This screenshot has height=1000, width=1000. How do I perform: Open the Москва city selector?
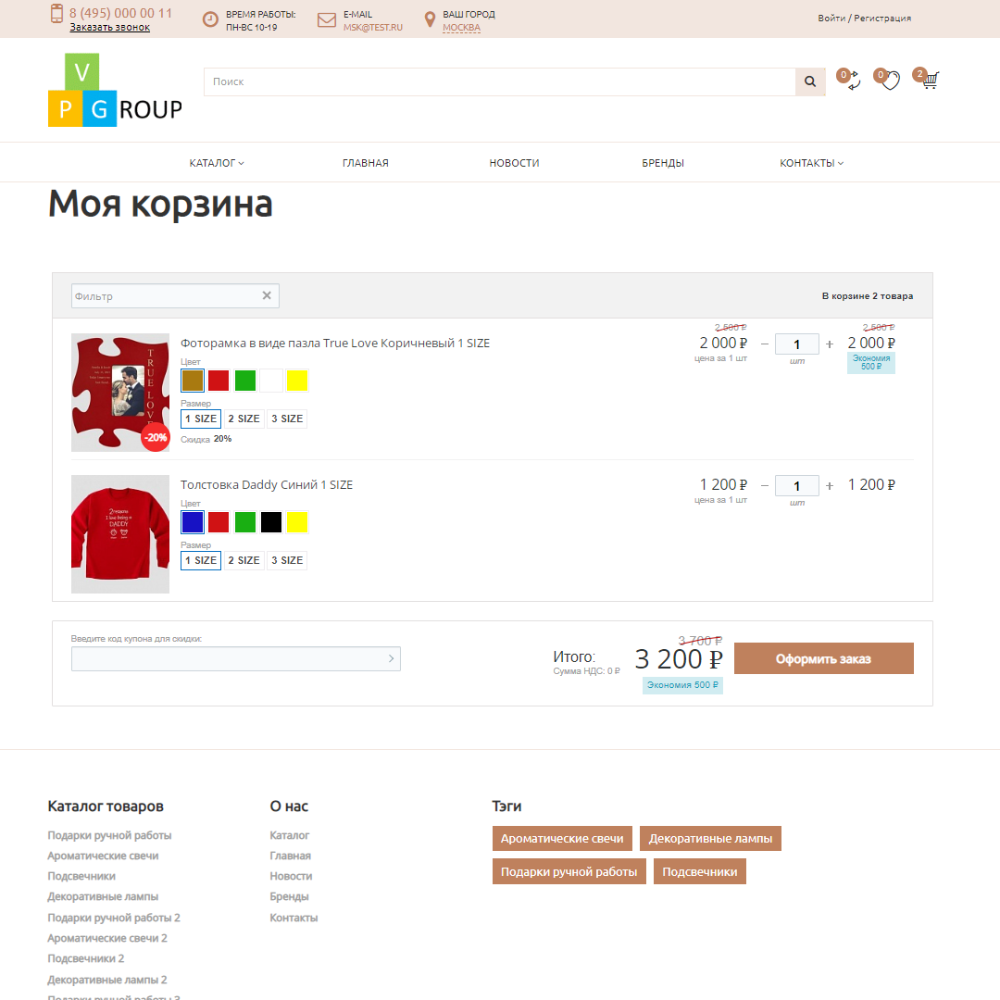tap(461, 28)
